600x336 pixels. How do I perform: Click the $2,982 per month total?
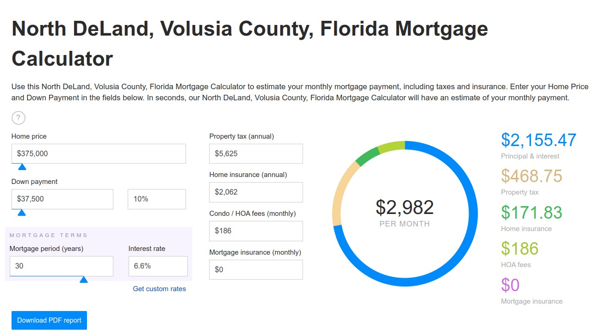(405, 213)
